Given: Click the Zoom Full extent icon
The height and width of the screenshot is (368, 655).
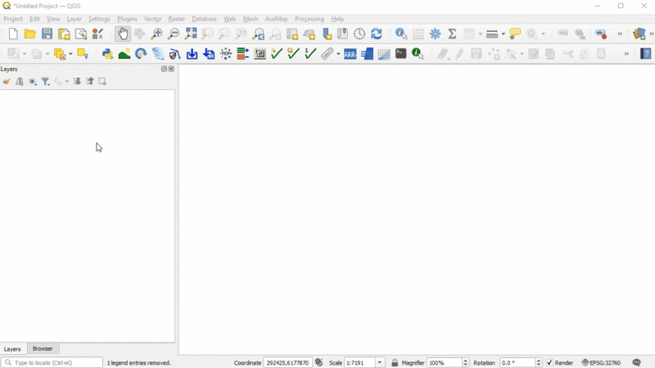Looking at the screenshot, I should click(x=191, y=34).
